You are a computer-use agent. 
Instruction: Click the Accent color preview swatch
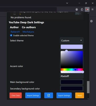pos(72,47)
